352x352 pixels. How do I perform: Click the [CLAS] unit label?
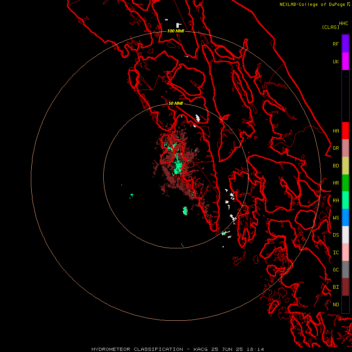[x=330, y=27]
